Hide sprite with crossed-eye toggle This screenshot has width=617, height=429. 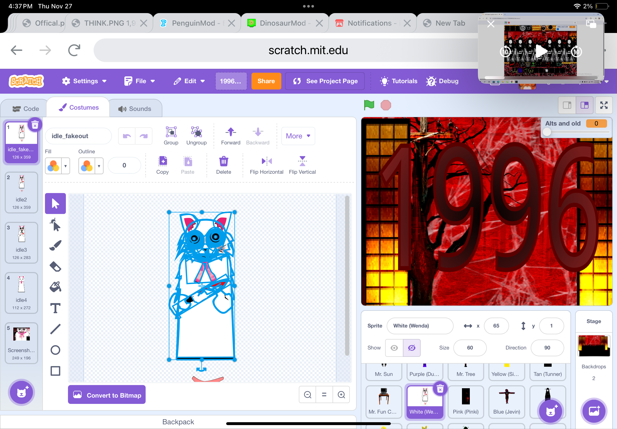[x=412, y=348]
